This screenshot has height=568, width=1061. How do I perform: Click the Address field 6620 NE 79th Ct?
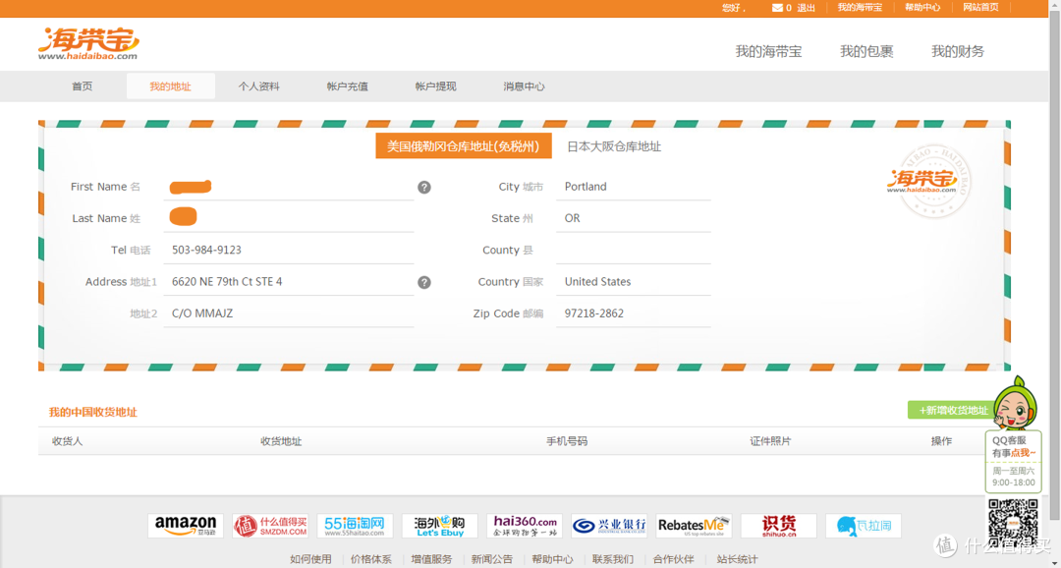click(288, 282)
